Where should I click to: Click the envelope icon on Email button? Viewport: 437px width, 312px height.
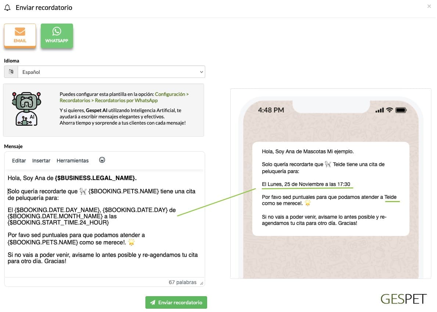pyautogui.click(x=20, y=32)
